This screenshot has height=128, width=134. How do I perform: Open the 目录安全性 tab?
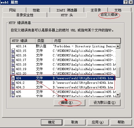pos(25,15)
